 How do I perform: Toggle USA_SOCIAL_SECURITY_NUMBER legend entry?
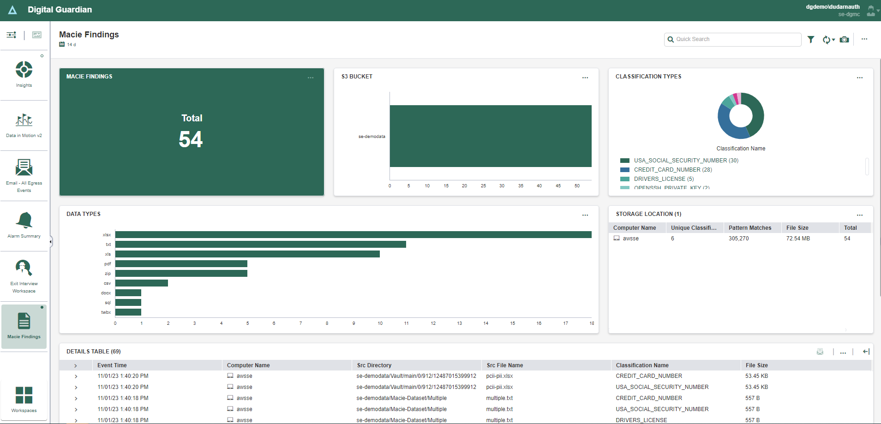click(x=686, y=161)
